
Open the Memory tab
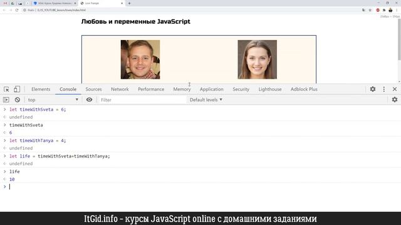(x=182, y=89)
